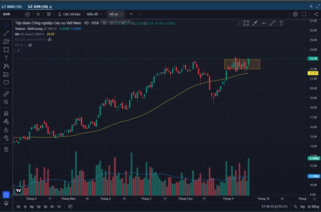The height and width of the screenshot is (212, 321).
Task: Expand the Hồ sơ dropdown menu
Action: coord(116,14)
